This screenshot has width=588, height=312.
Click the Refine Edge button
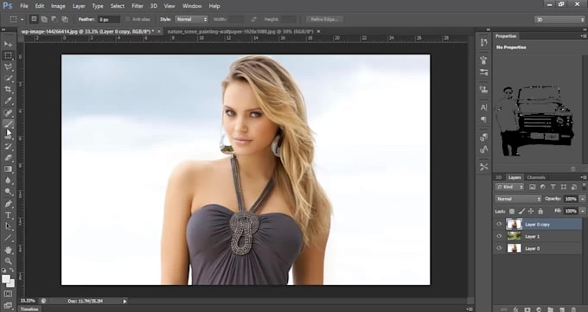(324, 19)
